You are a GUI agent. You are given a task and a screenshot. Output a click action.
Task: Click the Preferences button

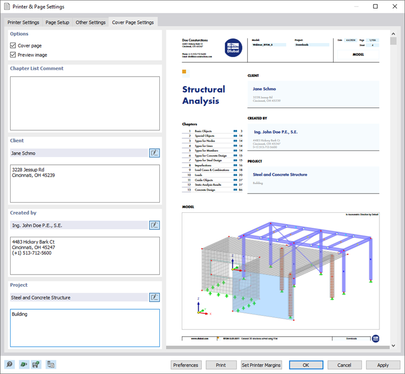(x=185, y=365)
